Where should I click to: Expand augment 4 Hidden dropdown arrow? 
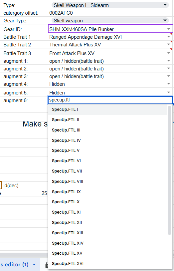coord(169,84)
